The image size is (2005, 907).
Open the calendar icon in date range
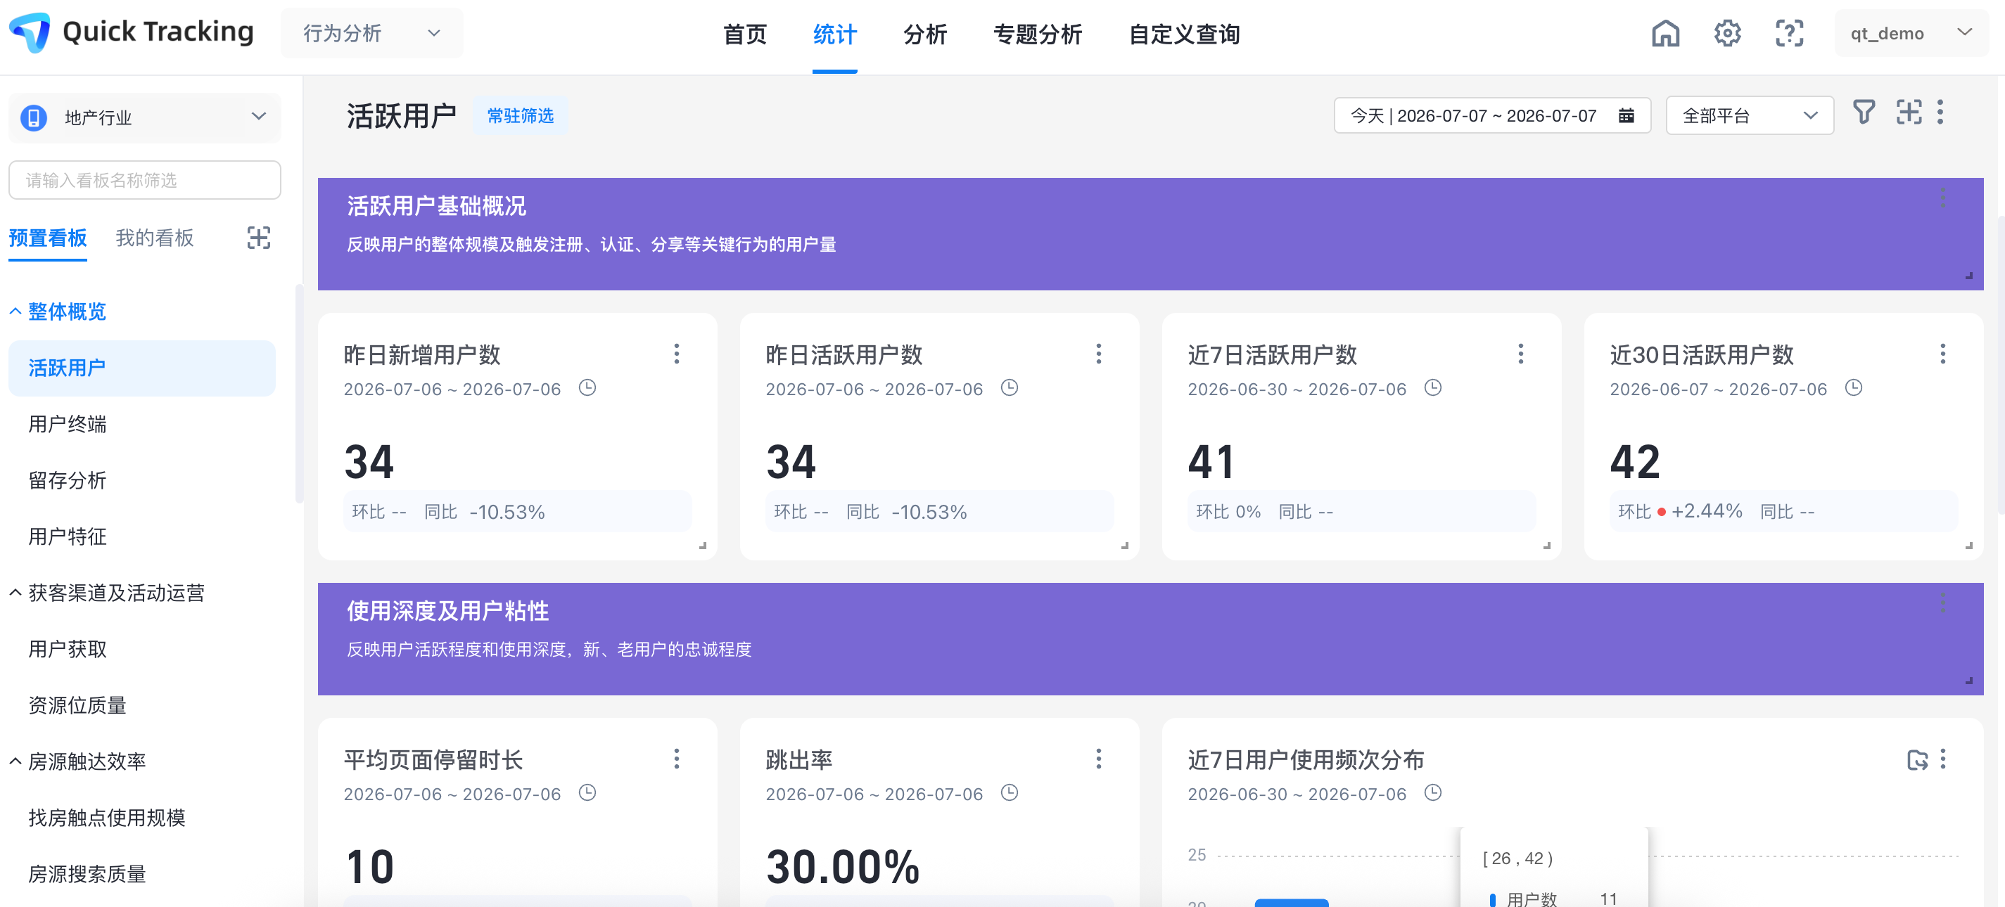tap(1626, 116)
